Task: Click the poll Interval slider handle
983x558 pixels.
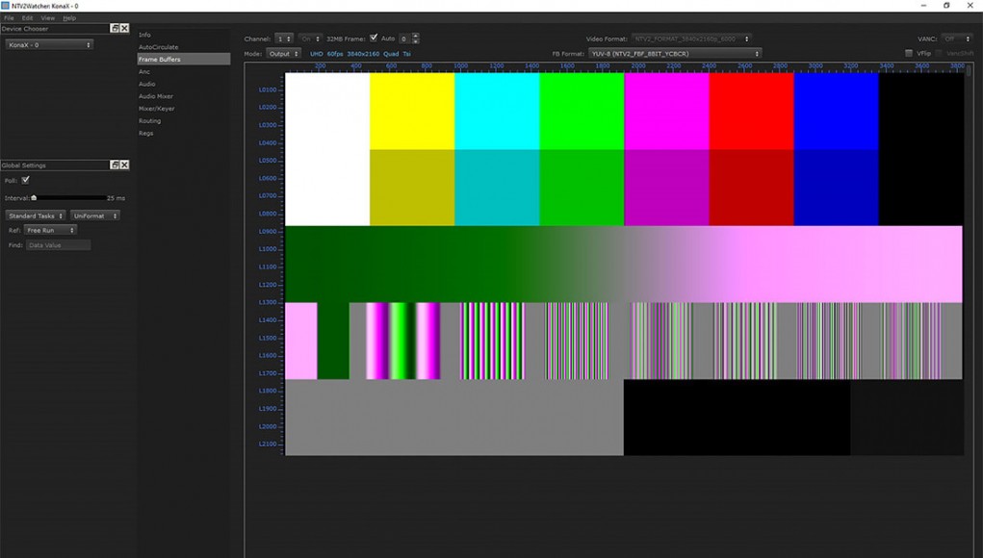Action: pyautogui.click(x=34, y=198)
